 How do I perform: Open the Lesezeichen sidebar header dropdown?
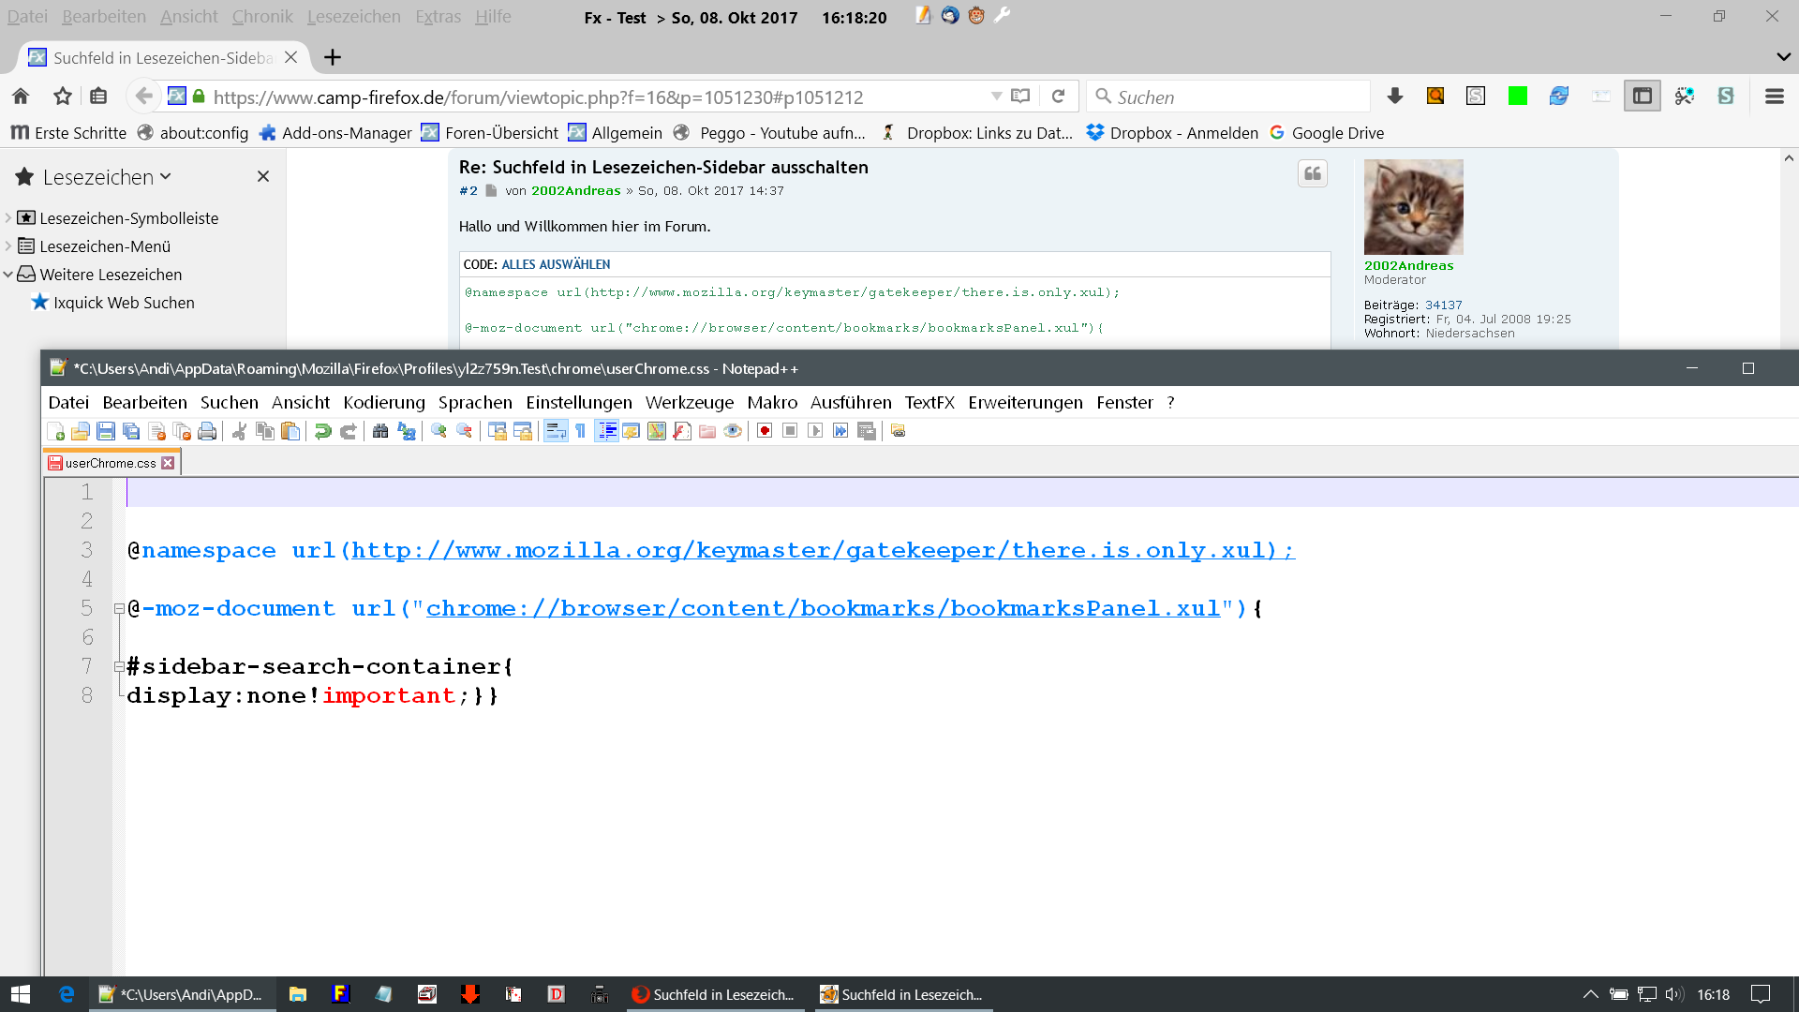point(107,177)
